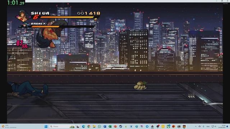Click the red lives counter number 6
The image size is (230, 129).
pyautogui.click(x=36, y=17)
